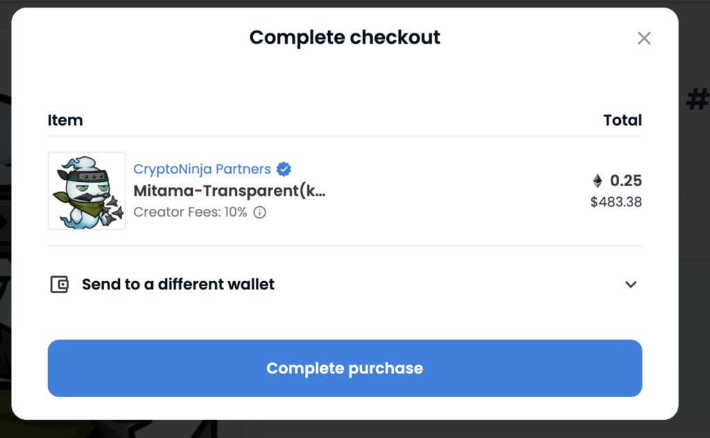Click the Ethereum logo beside 0.25

click(x=597, y=181)
